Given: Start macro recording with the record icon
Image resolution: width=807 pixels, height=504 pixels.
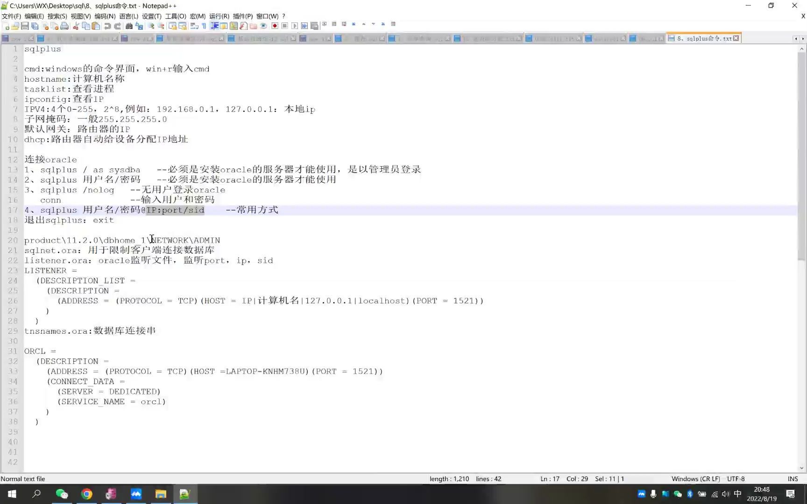Looking at the screenshot, I should pyautogui.click(x=275, y=26).
